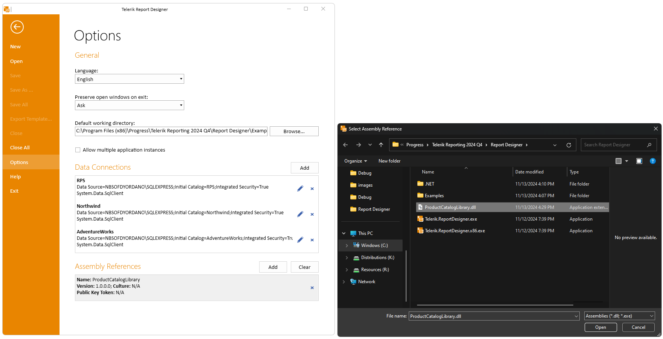This screenshot has height=339, width=663.
Task: Delete the Northwind data connection
Action: click(312, 215)
